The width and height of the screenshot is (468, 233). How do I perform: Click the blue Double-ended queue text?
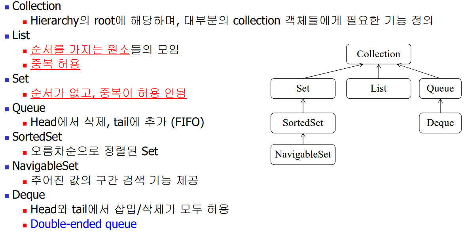pyautogui.click(x=83, y=224)
